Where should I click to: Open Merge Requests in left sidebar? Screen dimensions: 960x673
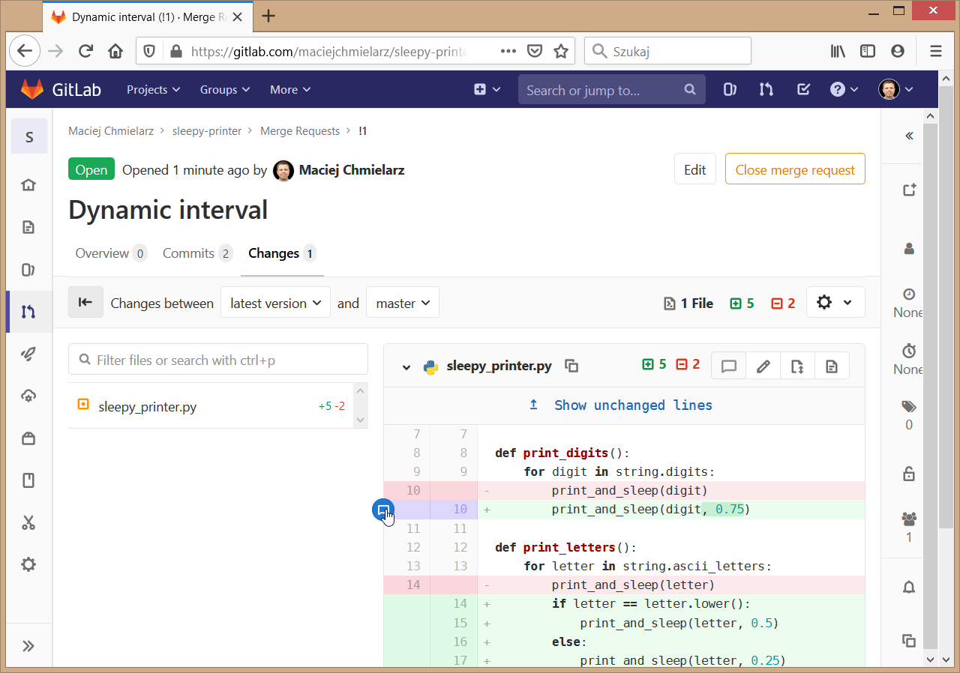(28, 312)
